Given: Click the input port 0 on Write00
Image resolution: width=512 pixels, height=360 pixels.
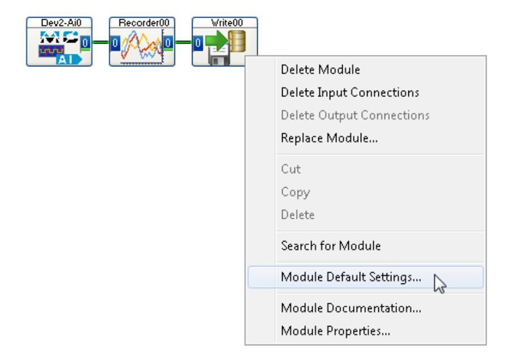Looking at the screenshot, I should [198, 42].
